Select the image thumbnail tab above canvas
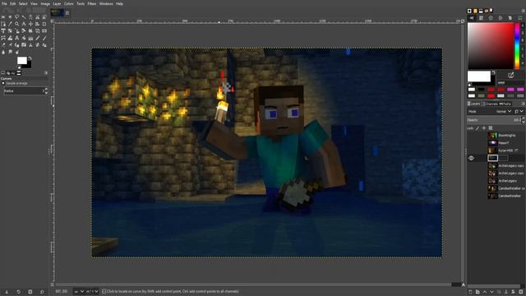The image size is (526, 296). (x=58, y=13)
